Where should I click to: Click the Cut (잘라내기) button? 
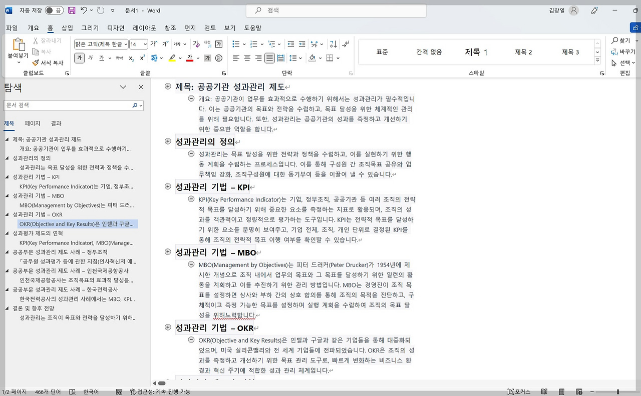click(47, 40)
